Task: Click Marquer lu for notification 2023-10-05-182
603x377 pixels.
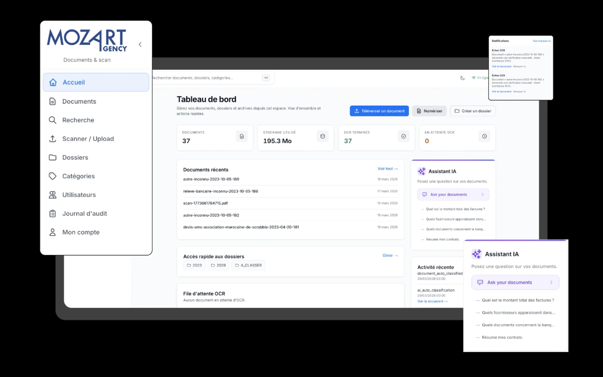Action: 519,91
